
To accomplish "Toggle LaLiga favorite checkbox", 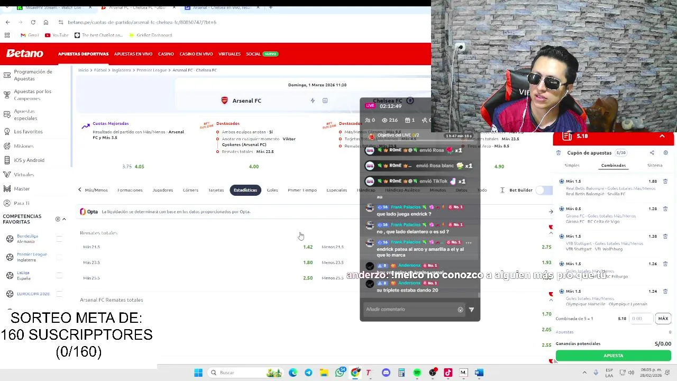I will click(x=59, y=275).
